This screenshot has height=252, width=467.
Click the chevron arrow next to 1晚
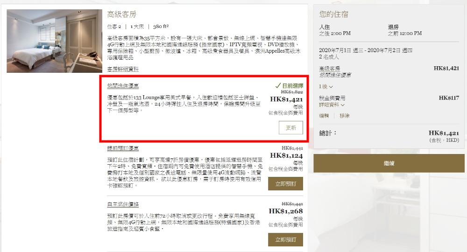[x=331, y=87]
